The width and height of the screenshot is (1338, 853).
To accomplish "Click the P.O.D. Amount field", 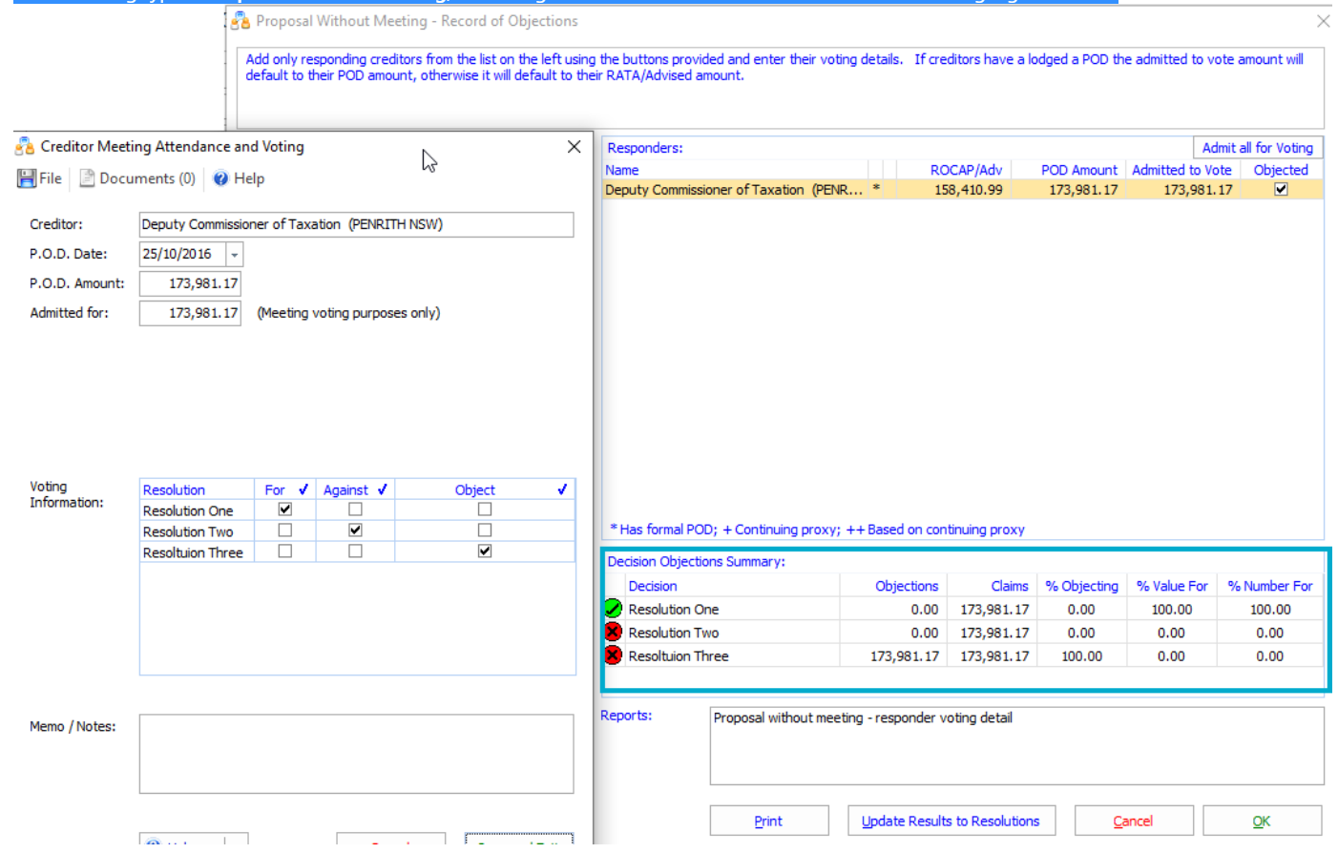I will click(x=190, y=283).
